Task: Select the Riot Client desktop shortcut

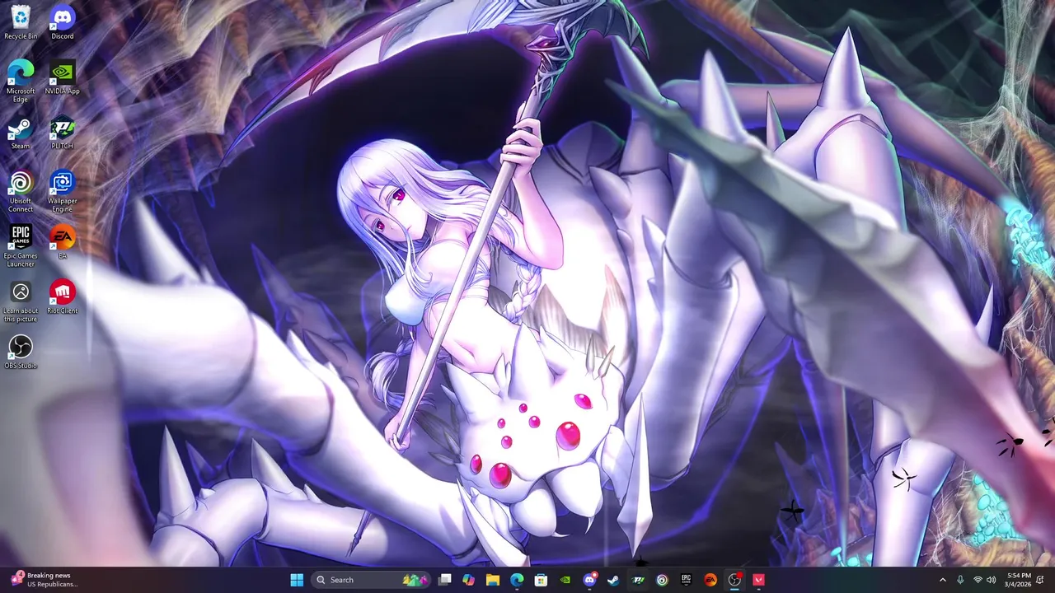Action: (62, 296)
